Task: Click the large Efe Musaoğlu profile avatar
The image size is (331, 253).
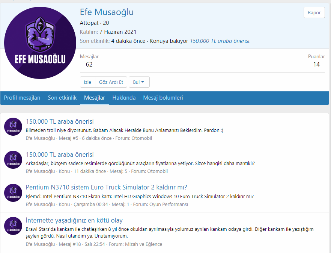Action: click(40, 43)
